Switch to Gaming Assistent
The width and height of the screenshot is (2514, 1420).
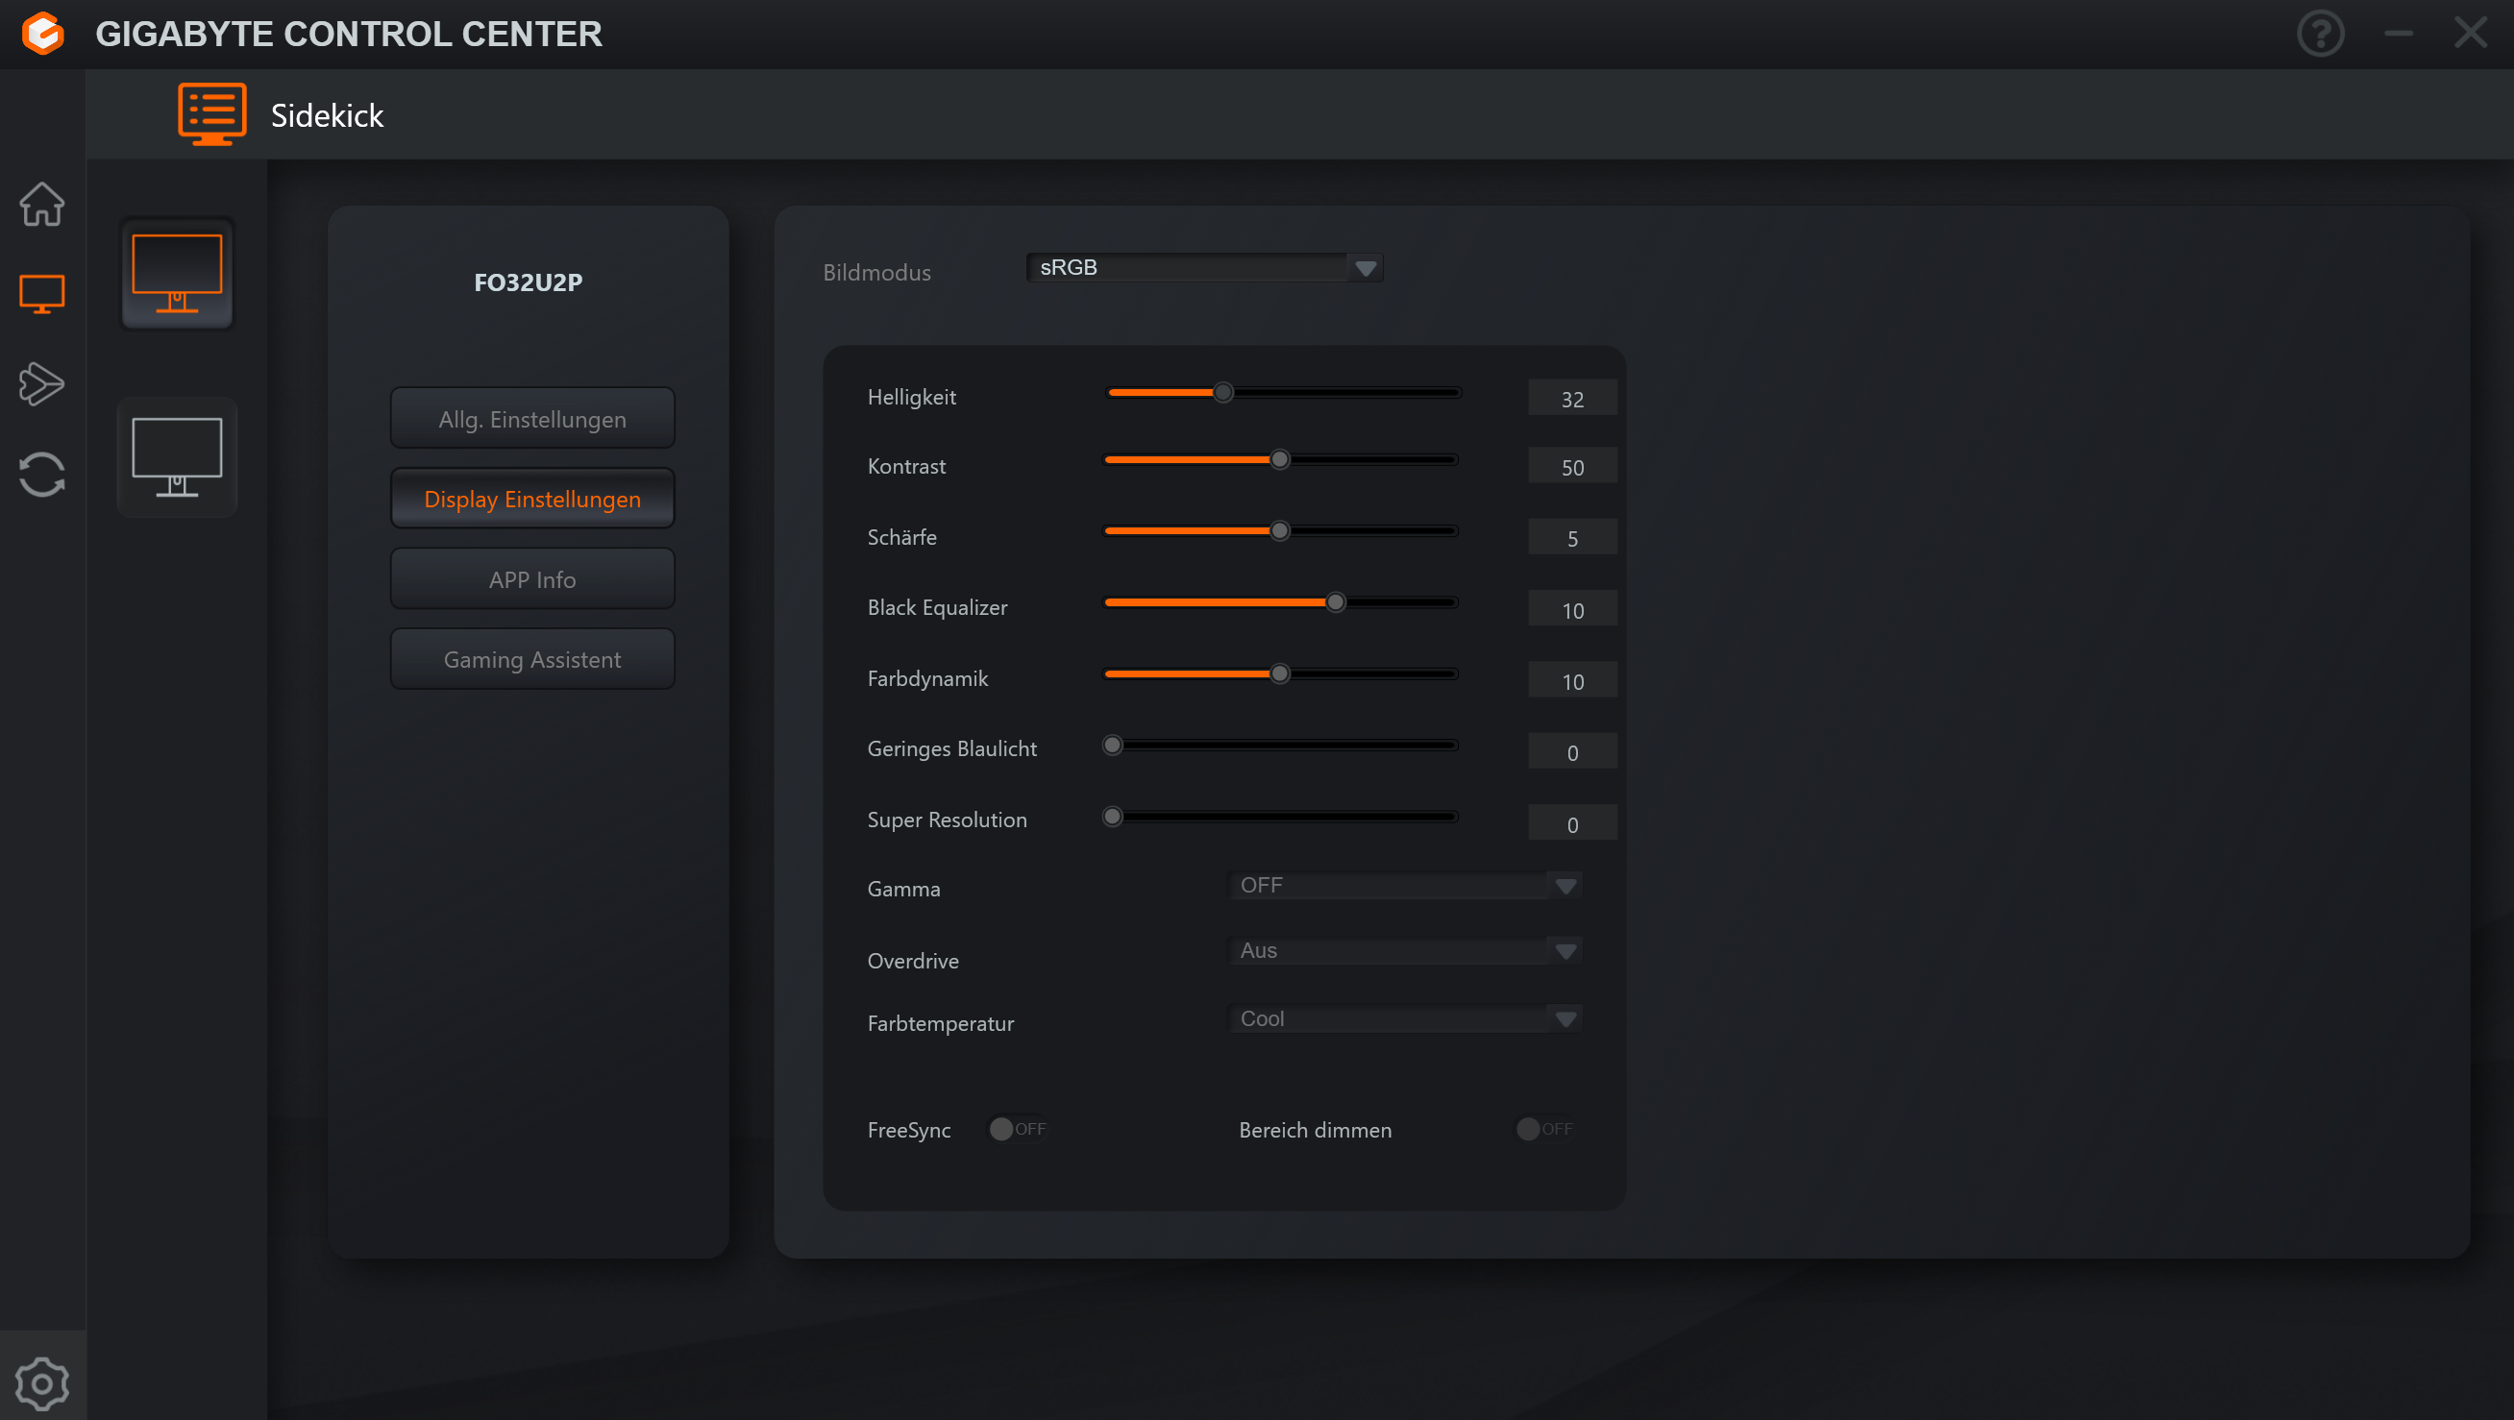point(531,659)
